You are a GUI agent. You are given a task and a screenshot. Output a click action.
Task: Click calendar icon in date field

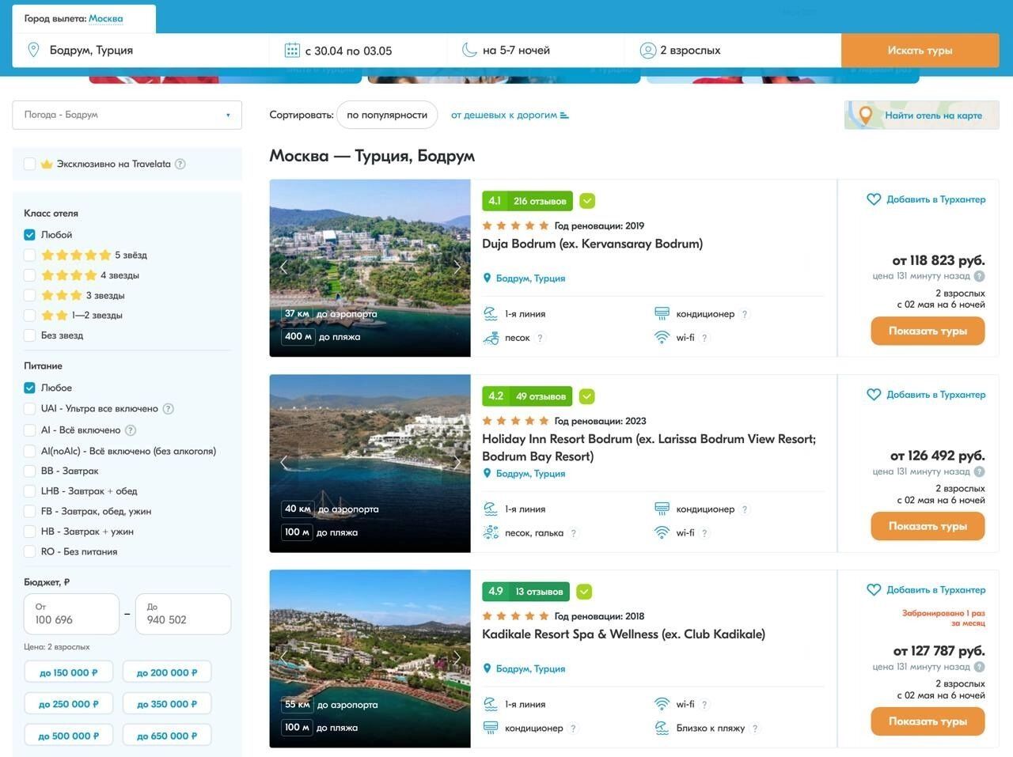292,51
